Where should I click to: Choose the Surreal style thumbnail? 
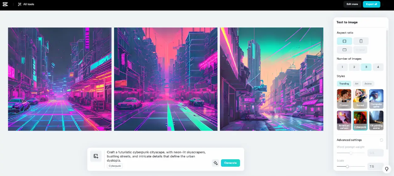(x=360, y=99)
